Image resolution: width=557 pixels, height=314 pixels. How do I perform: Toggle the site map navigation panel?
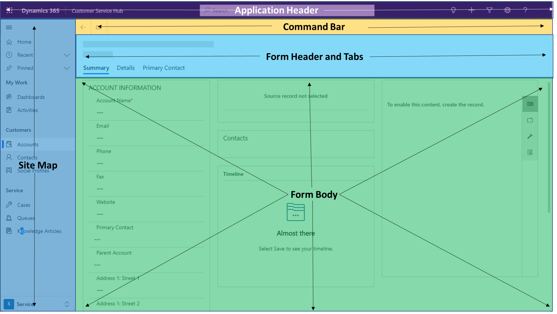pyautogui.click(x=9, y=27)
